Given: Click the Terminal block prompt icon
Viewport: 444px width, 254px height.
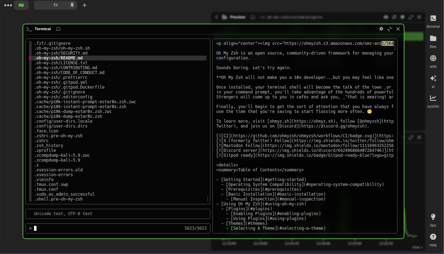Looking at the screenshot, I should tap(29, 29).
